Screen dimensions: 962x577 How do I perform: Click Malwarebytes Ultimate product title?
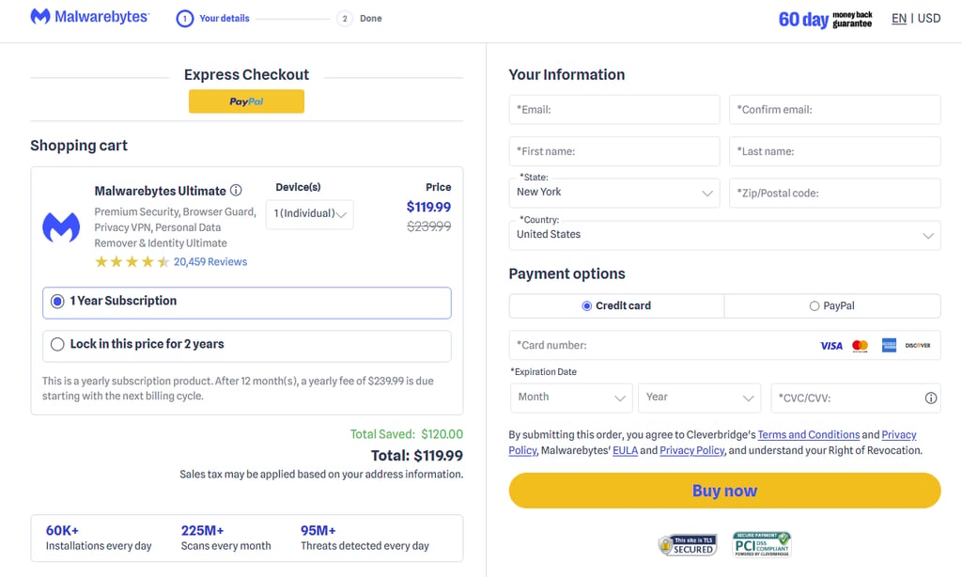160,191
